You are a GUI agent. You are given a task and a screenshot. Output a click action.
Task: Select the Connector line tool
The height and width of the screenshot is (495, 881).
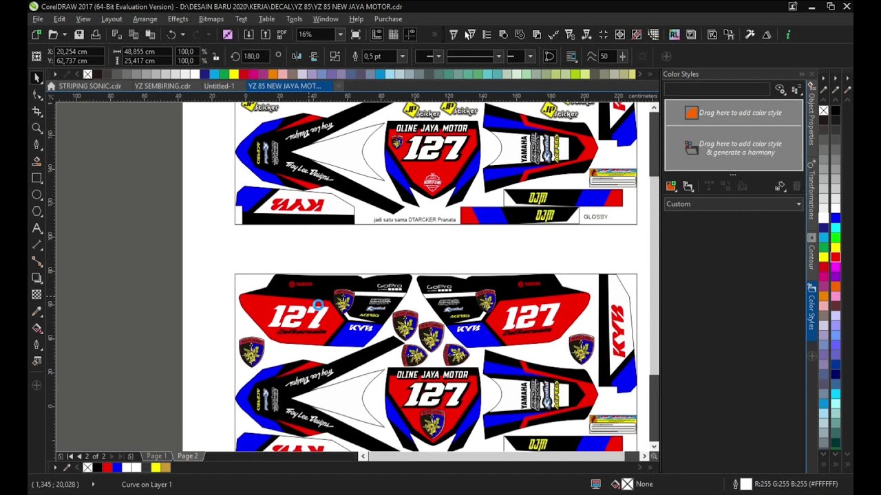37,261
